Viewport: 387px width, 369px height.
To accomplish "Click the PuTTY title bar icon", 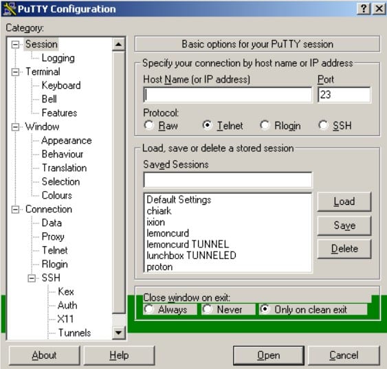I will click(x=9, y=9).
